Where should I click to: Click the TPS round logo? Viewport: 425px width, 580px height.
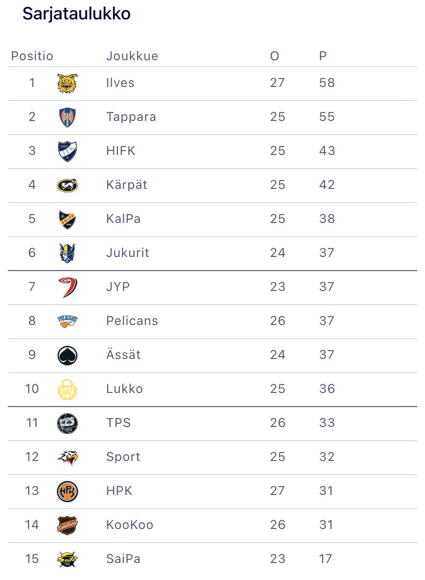[x=67, y=423]
